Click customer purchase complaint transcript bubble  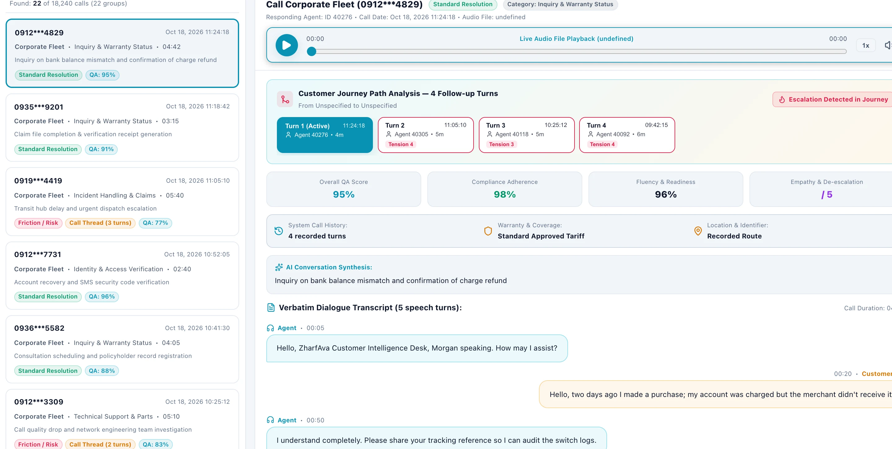click(x=715, y=394)
